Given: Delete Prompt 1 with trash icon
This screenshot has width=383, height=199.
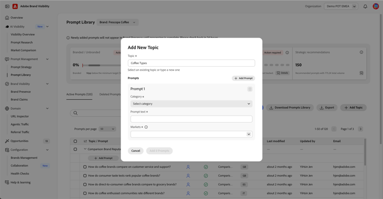Looking at the screenshot, I should tap(250, 89).
